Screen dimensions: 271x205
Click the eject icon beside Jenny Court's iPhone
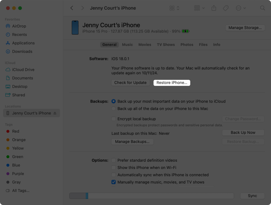pyautogui.click(x=55, y=113)
